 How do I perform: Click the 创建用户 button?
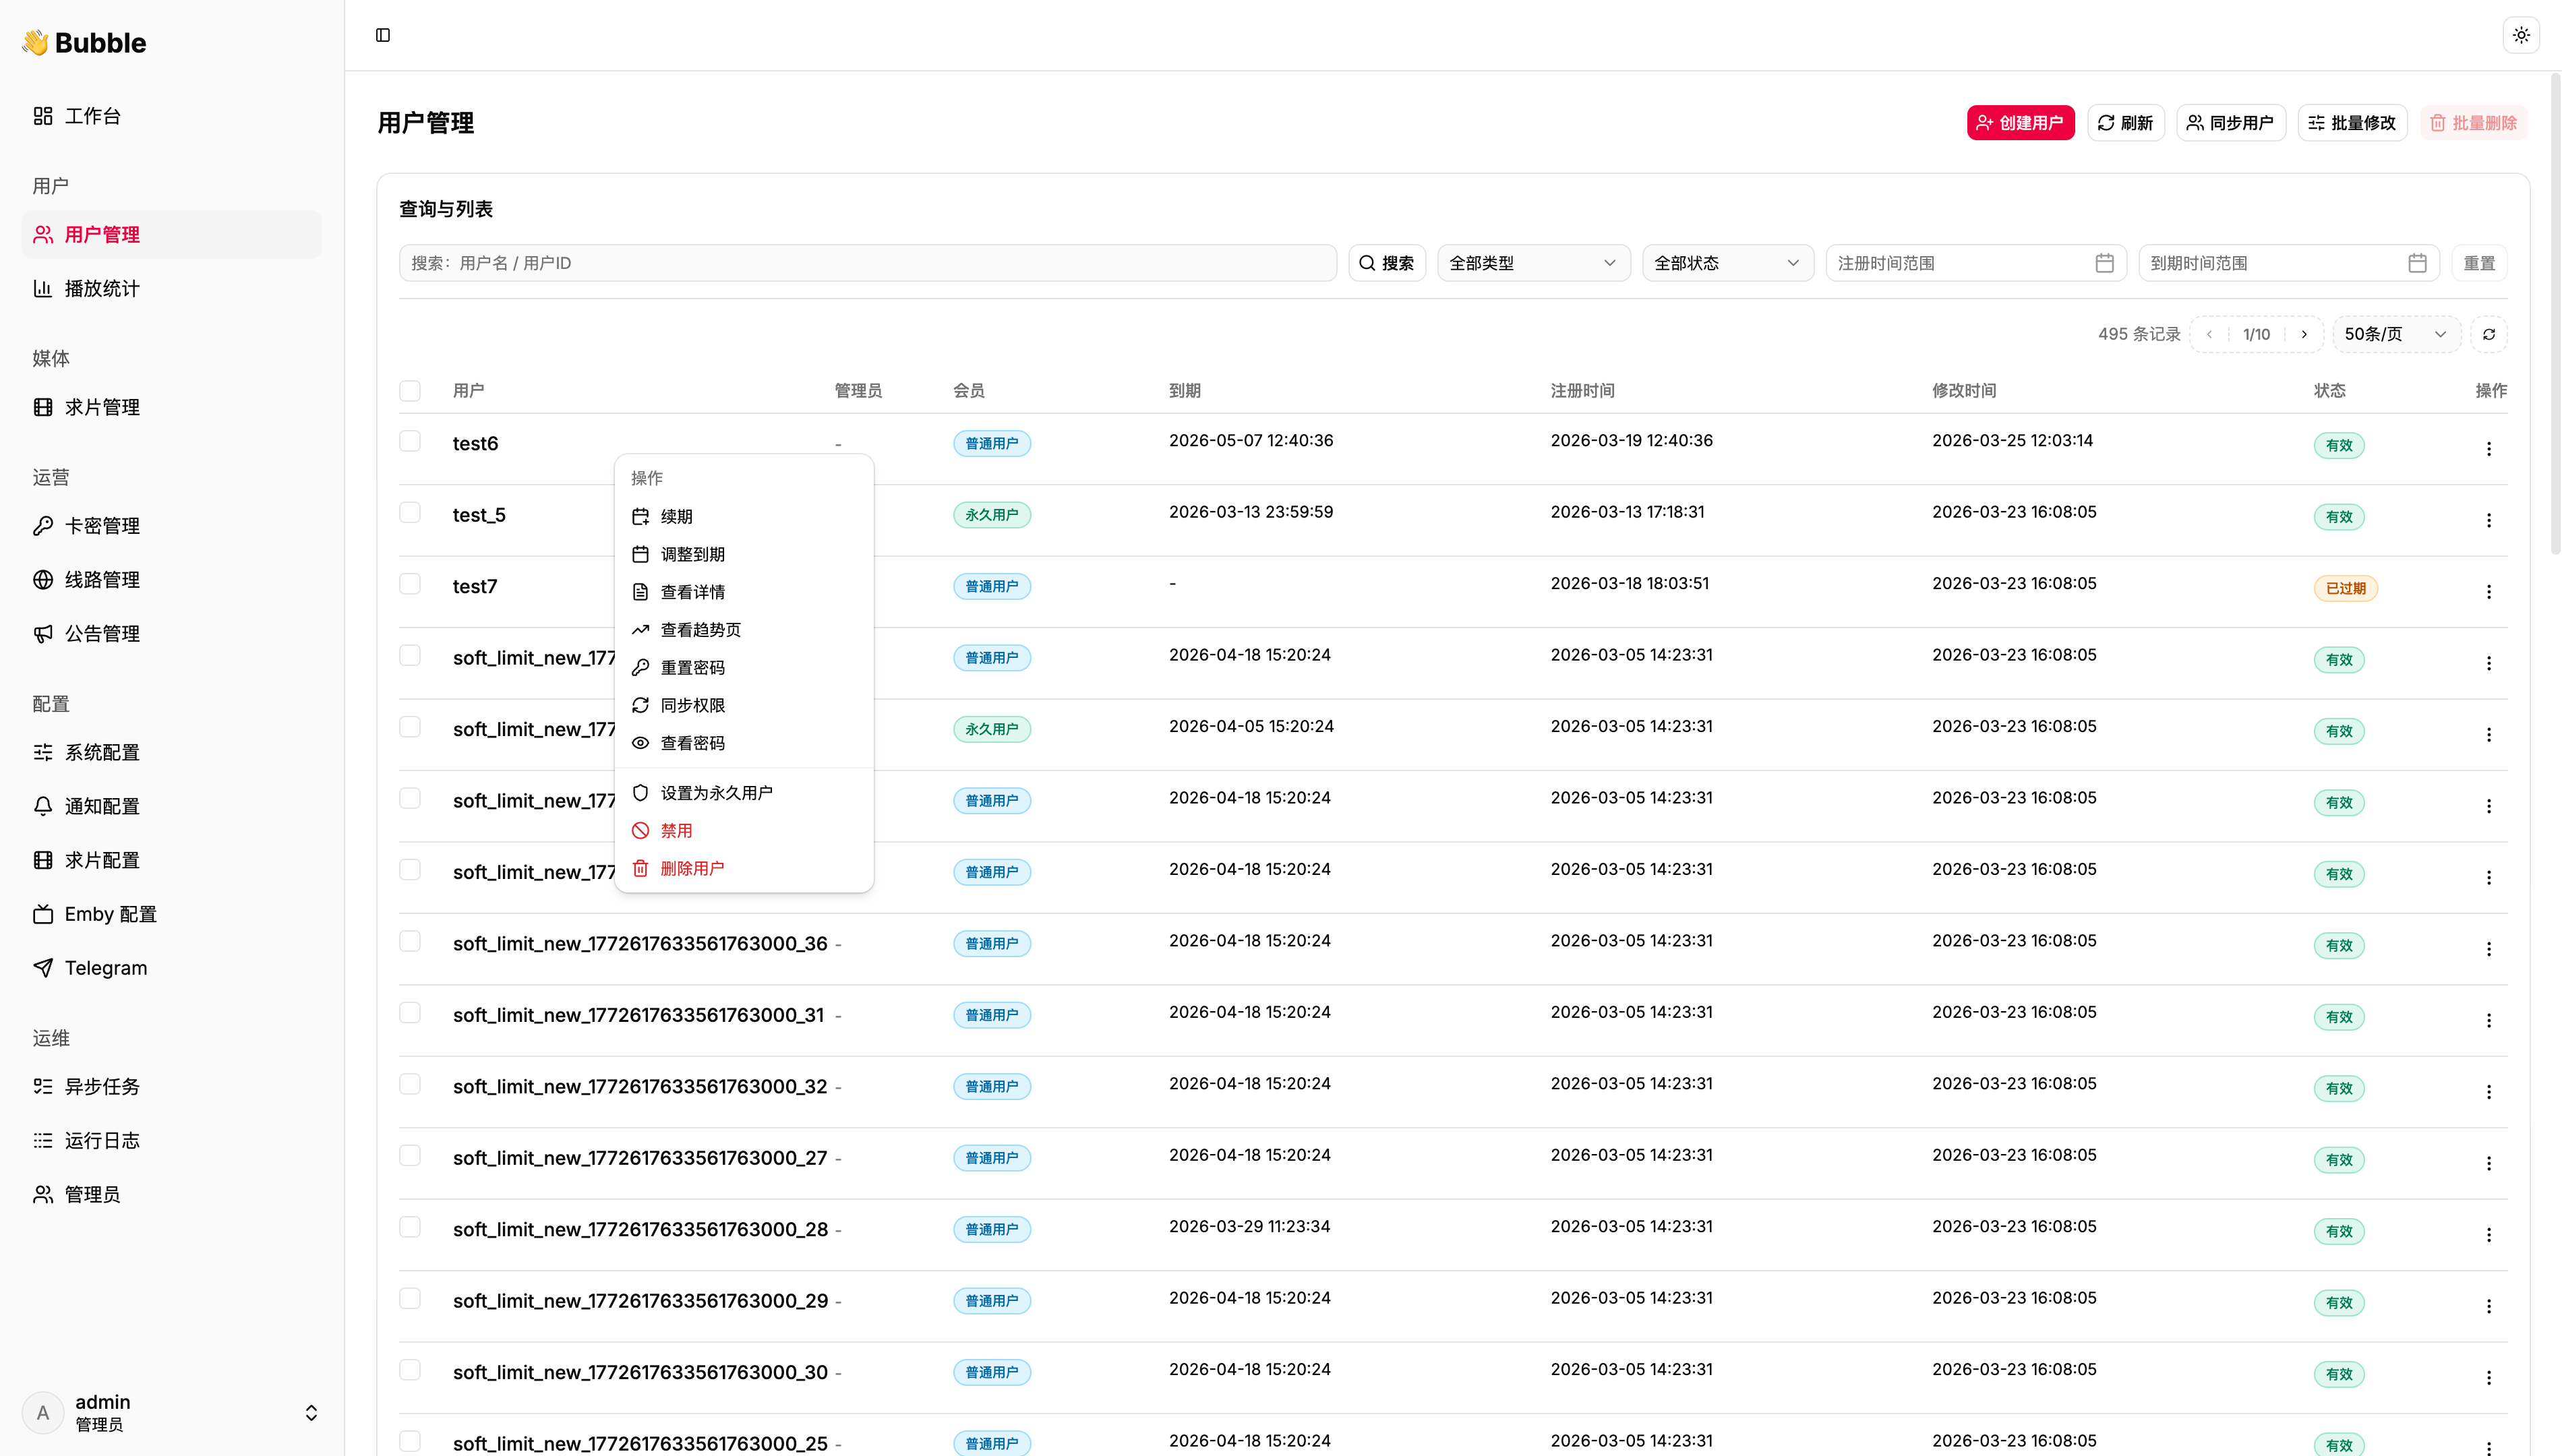pyautogui.click(x=2019, y=122)
